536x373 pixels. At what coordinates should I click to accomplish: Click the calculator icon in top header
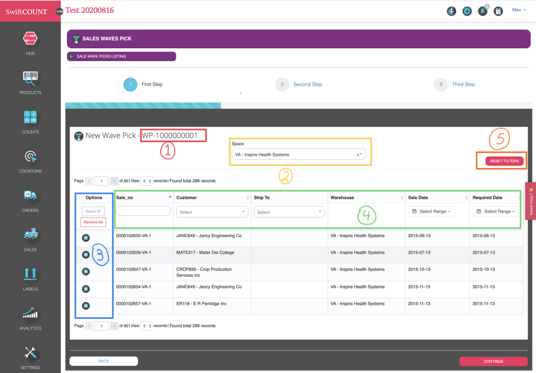coord(498,11)
